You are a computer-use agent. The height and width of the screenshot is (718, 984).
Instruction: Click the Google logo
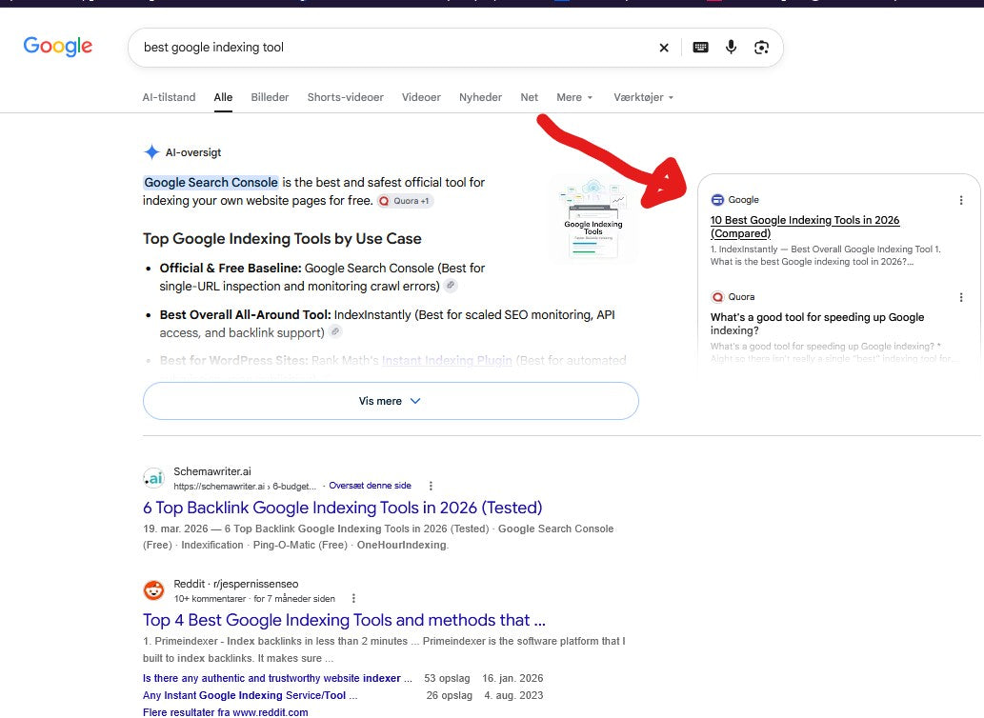(58, 47)
